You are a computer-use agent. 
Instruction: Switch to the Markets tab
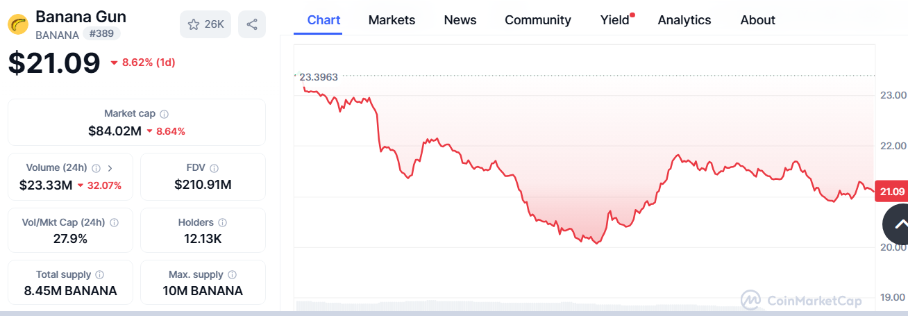pyautogui.click(x=392, y=20)
